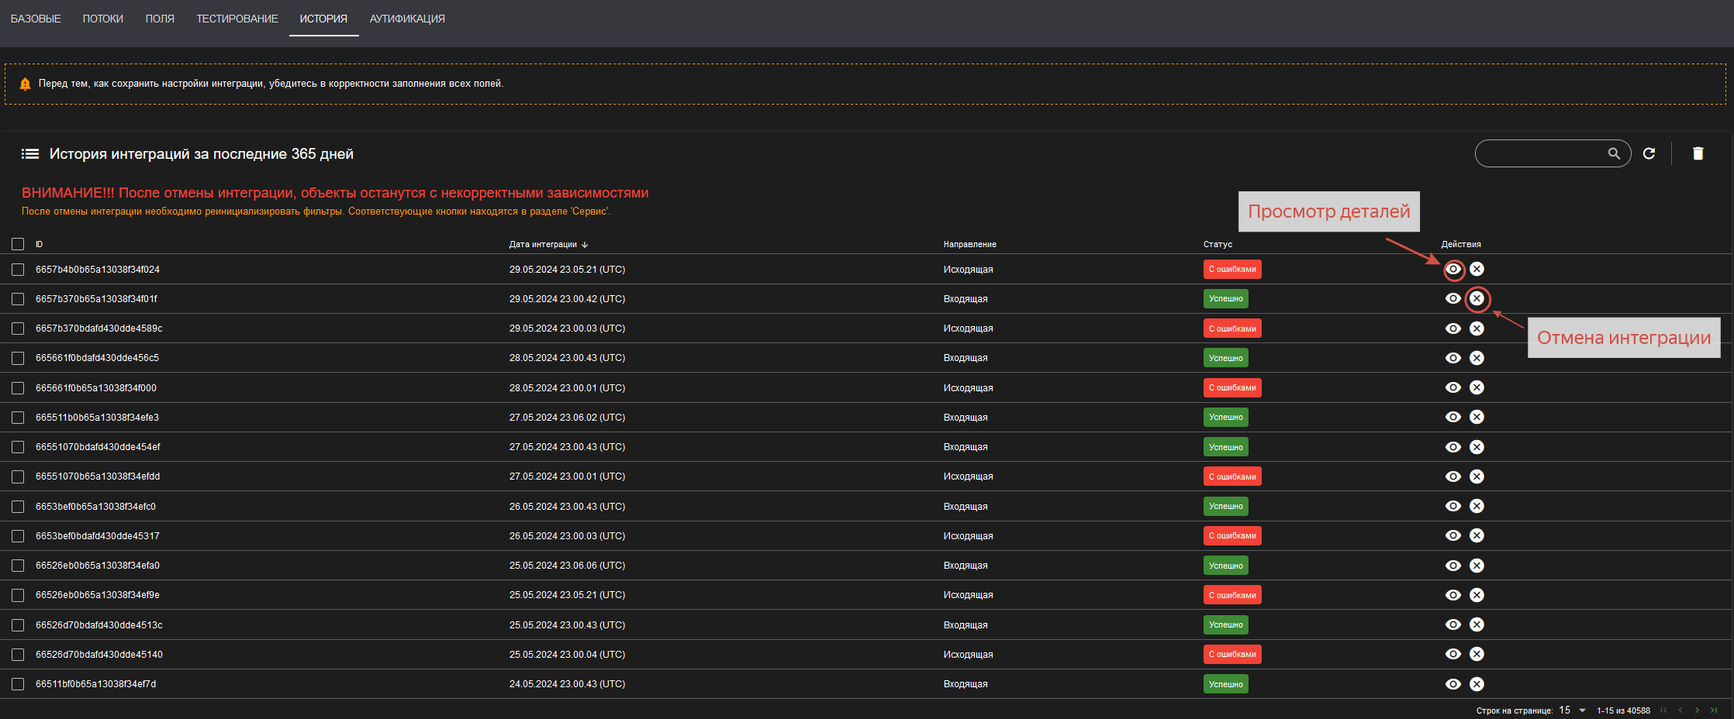View details of 665661f0b65a13038f34f000
The image size is (1734, 719).
1453,387
